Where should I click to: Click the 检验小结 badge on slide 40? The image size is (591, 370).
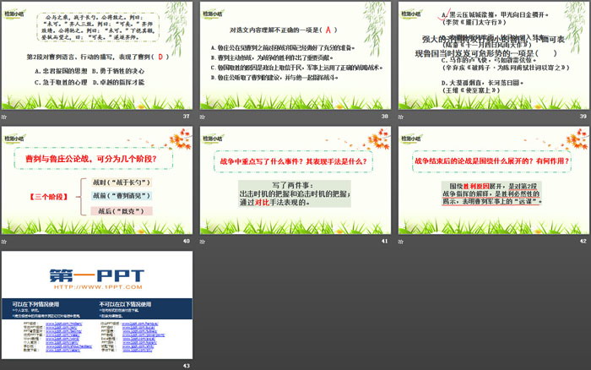(x=15, y=134)
